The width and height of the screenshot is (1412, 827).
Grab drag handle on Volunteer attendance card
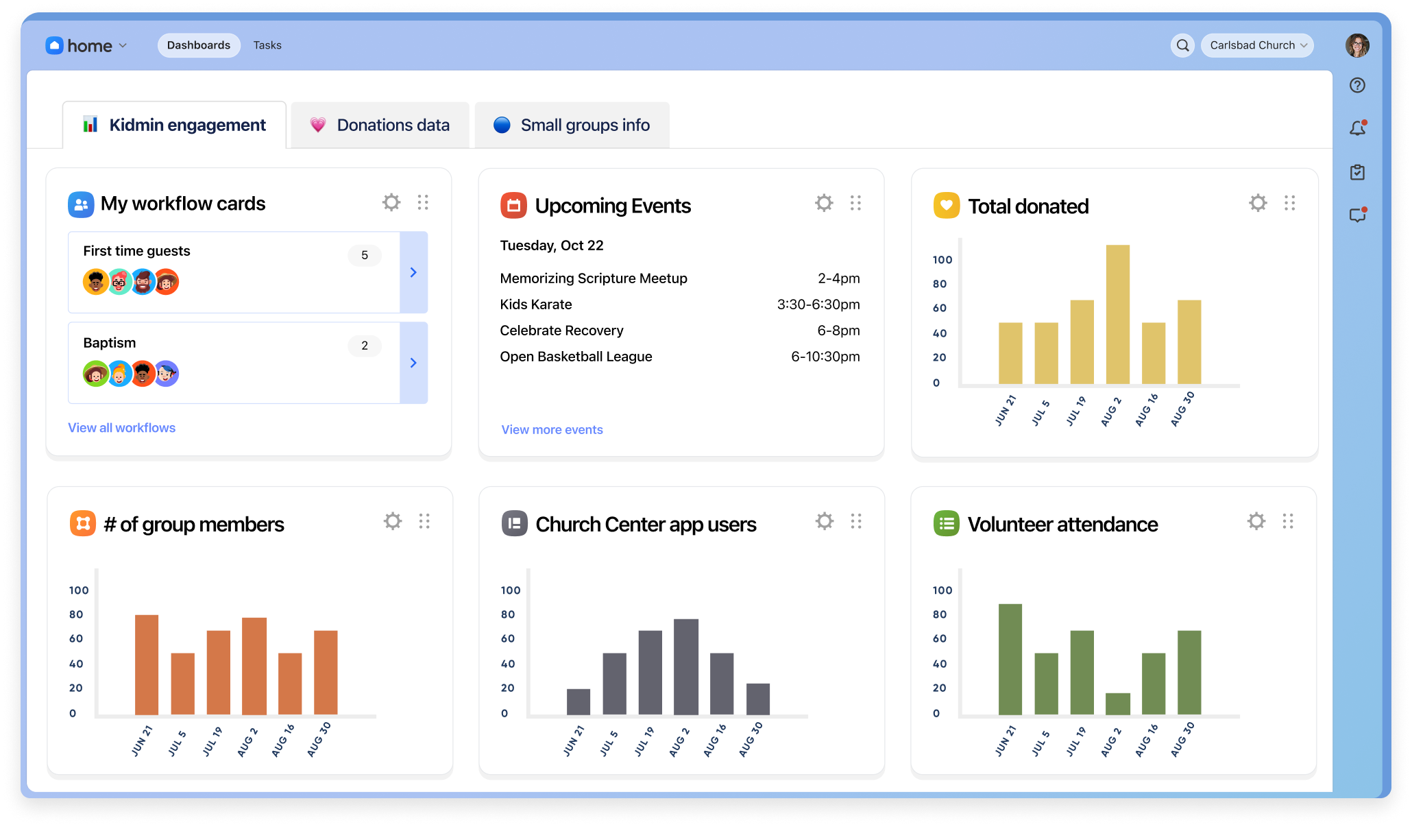tap(1288, 521)
